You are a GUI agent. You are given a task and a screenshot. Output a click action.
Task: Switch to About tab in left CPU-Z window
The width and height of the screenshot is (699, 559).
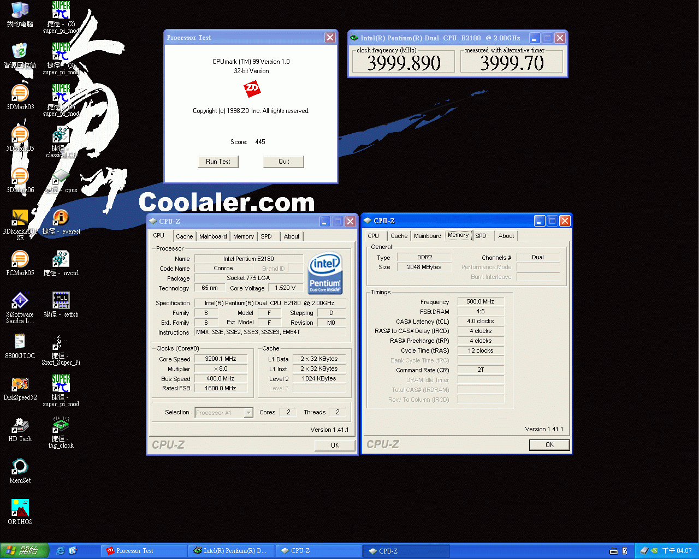point(292,236)
